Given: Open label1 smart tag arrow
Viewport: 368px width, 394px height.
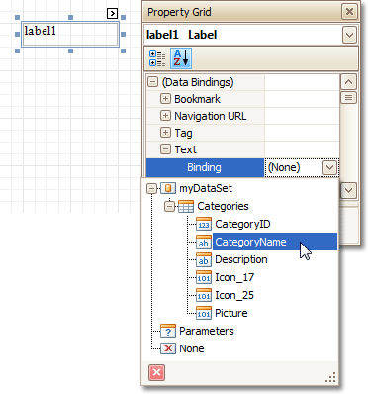Looking at the screenshot, I should (113, 14).
